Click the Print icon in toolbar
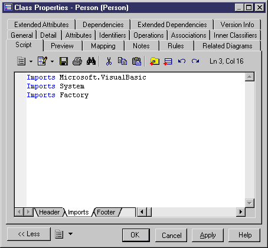This screenshot has width=268, height=248. coord(77,61)
